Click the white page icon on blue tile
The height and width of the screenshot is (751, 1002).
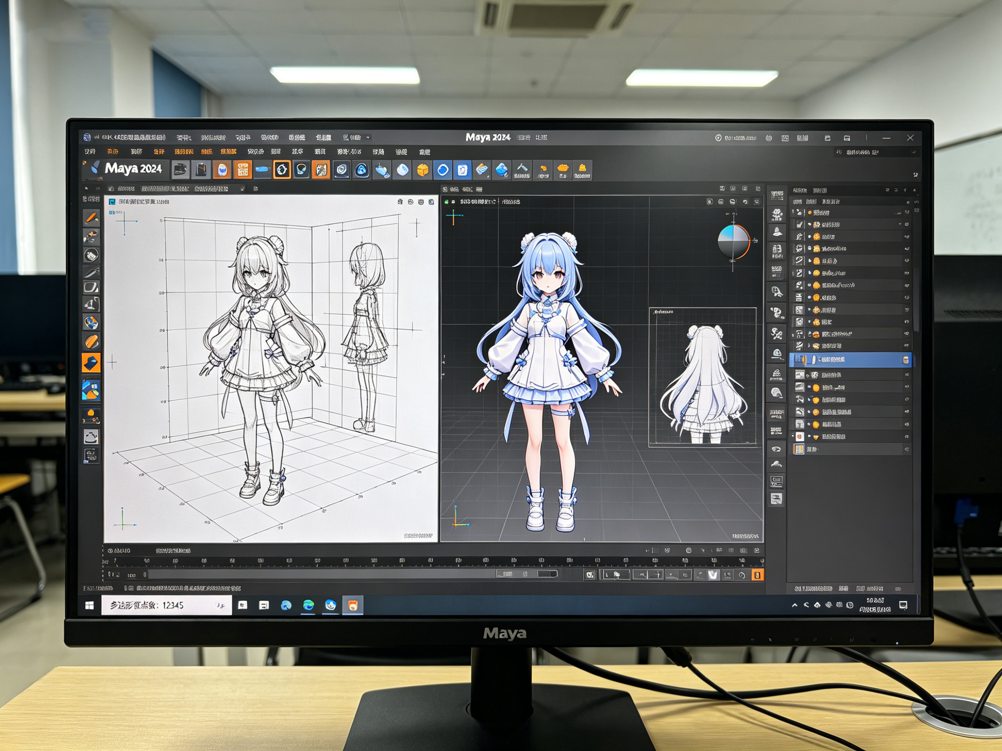(x=462, y=170)
